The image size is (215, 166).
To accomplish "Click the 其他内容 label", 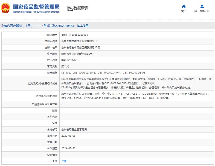I will 52,117.
